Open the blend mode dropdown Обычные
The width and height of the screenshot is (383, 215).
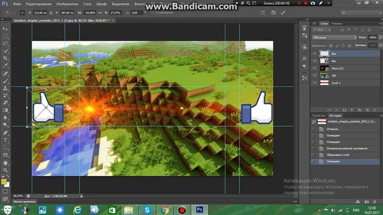335,38
